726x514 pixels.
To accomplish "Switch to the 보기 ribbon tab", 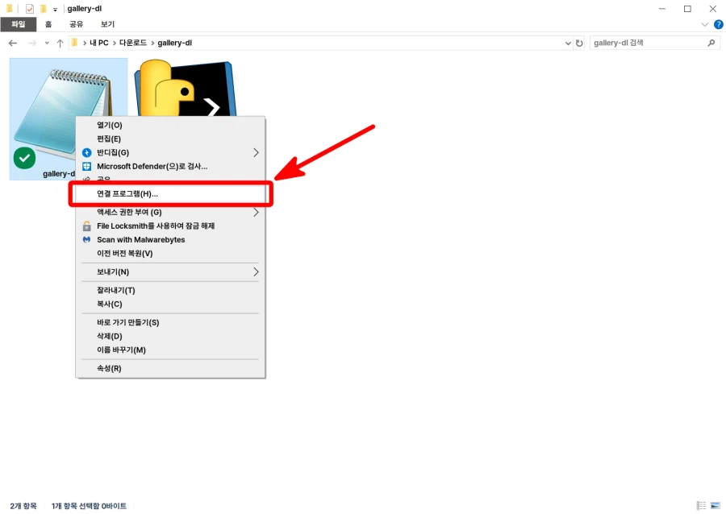I will click(107, 24).
